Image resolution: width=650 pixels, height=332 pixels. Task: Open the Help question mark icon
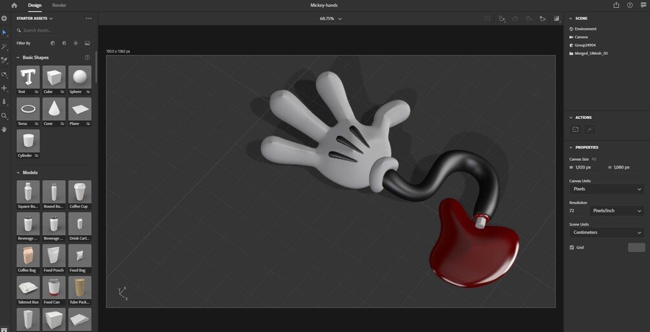click(630, 5)
